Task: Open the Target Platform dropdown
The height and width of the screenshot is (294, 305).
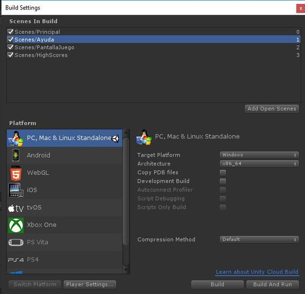Action: pos(259,155)
